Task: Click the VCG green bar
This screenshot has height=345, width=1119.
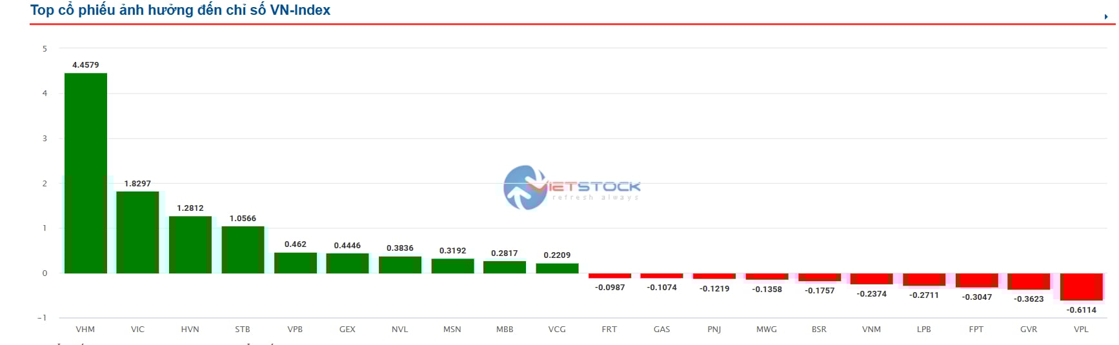Action: point(557,268)
